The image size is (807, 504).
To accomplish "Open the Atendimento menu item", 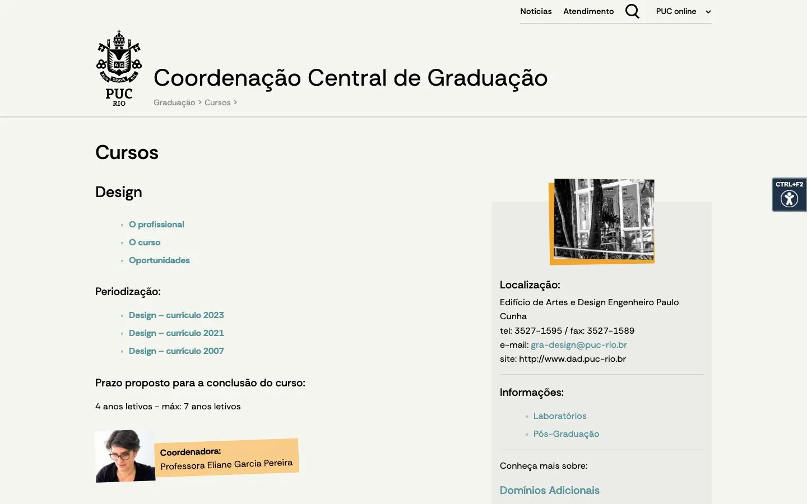I will pyautogui.click(x=588, y=11).
